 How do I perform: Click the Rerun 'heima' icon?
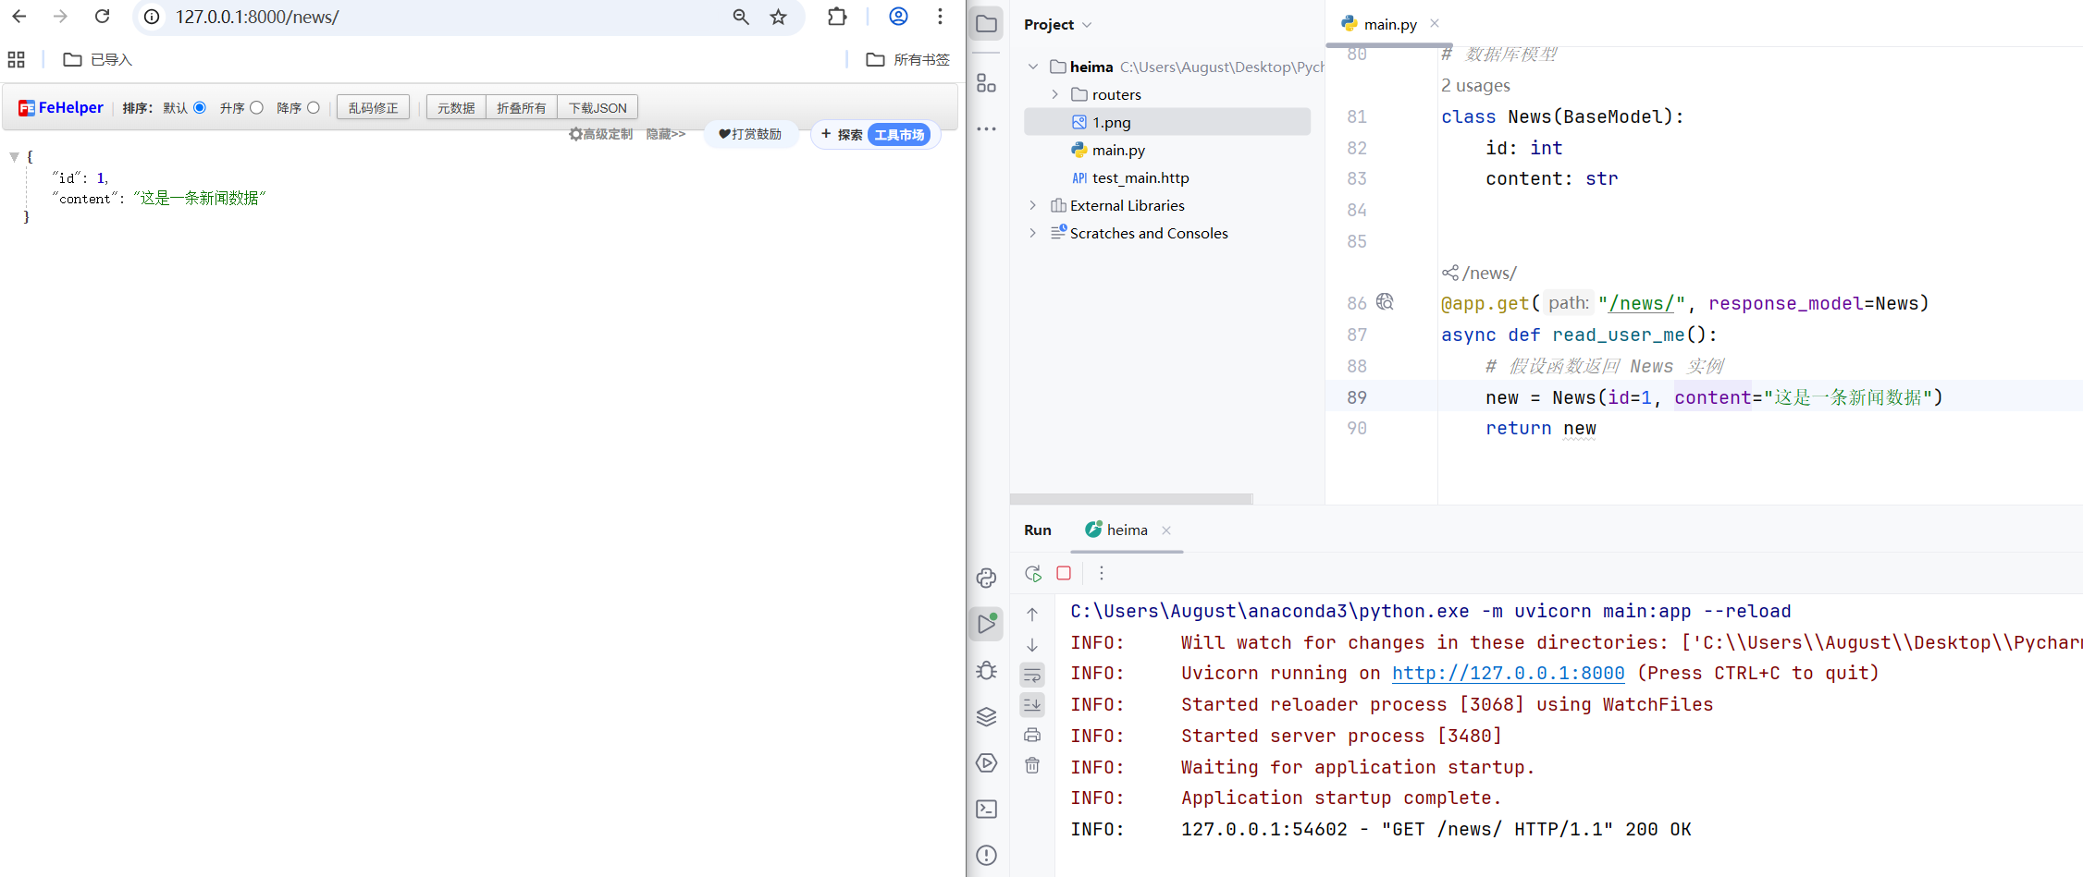point(1033,574)
